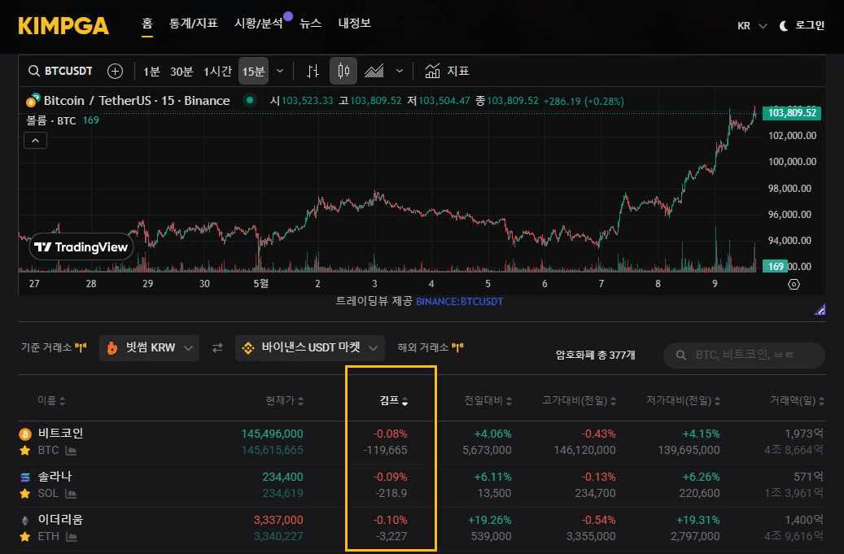Toggle dark mode with the moon icon

coord(784,26)
